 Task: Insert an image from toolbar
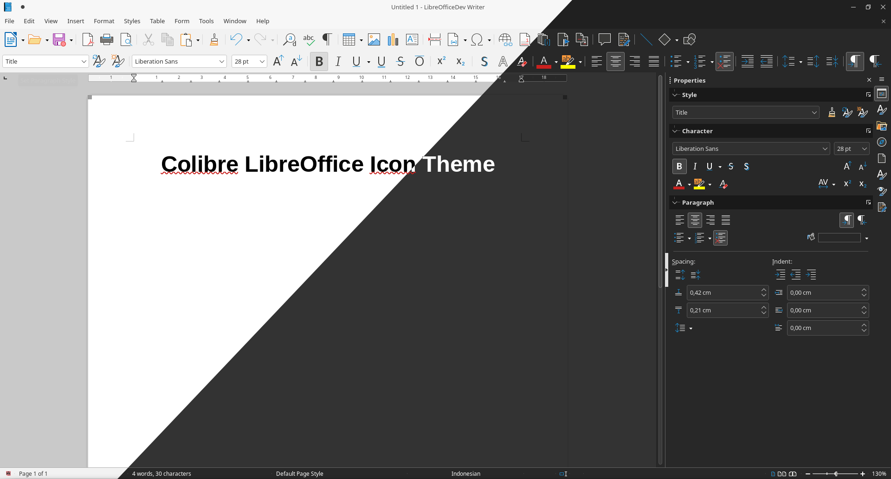coord(374,40)
